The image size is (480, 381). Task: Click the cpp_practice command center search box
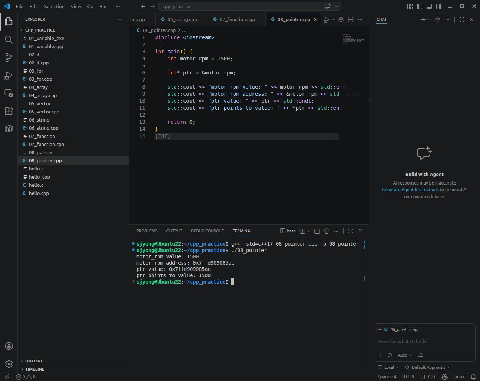click(x=241, y=6)
